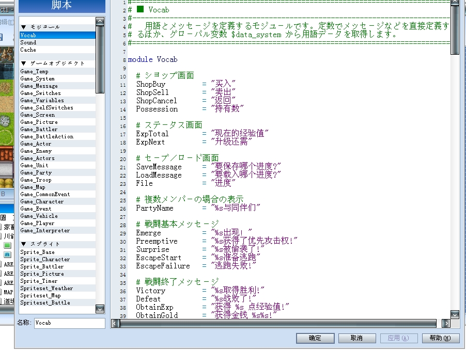The width and height of the screenshot is (466, 351).
Task: Open the Game_Player script
Action: coord(58,223)
